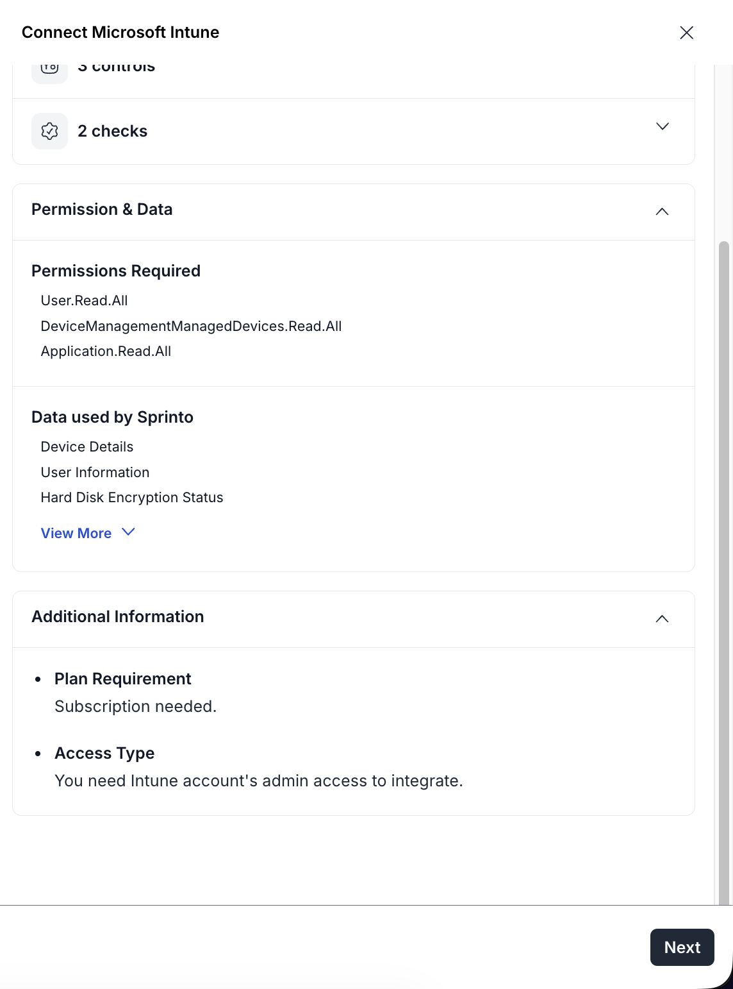Image resolution: width=733 pixels, height=989 pixels.
Task: Click the Application.Read.All permission
Action: [x=106, y=351]
